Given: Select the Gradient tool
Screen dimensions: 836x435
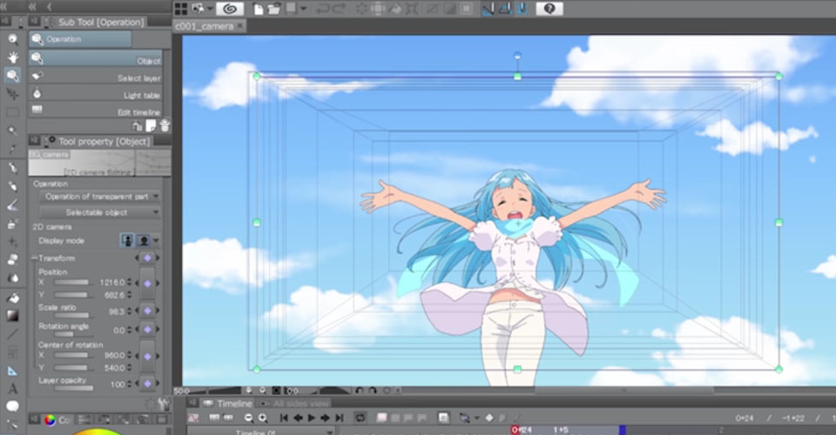Looking at the screenshot, I should (12, 316).
